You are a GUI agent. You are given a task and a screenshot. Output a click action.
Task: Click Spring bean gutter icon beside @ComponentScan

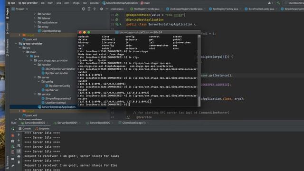117,15
